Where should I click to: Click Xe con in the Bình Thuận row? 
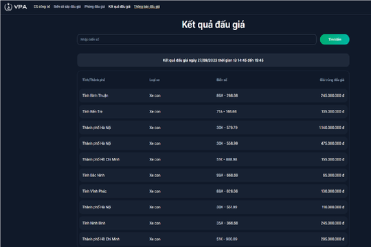(x=155, y=95)
